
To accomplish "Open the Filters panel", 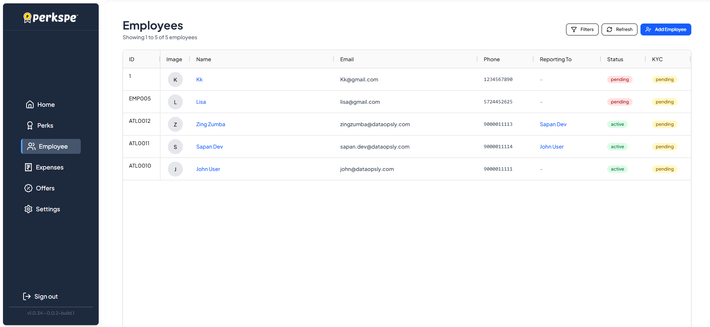I will [x=582, y=29].
